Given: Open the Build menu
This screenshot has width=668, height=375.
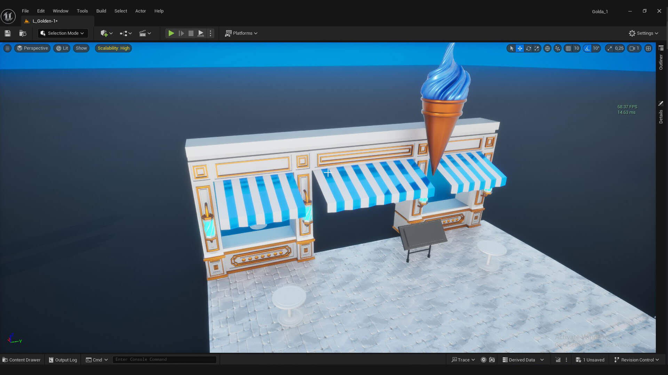Looking at the screenshot, I should [101, 11].
